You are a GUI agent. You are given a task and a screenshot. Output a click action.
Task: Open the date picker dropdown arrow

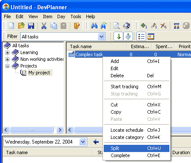point(83,142)
